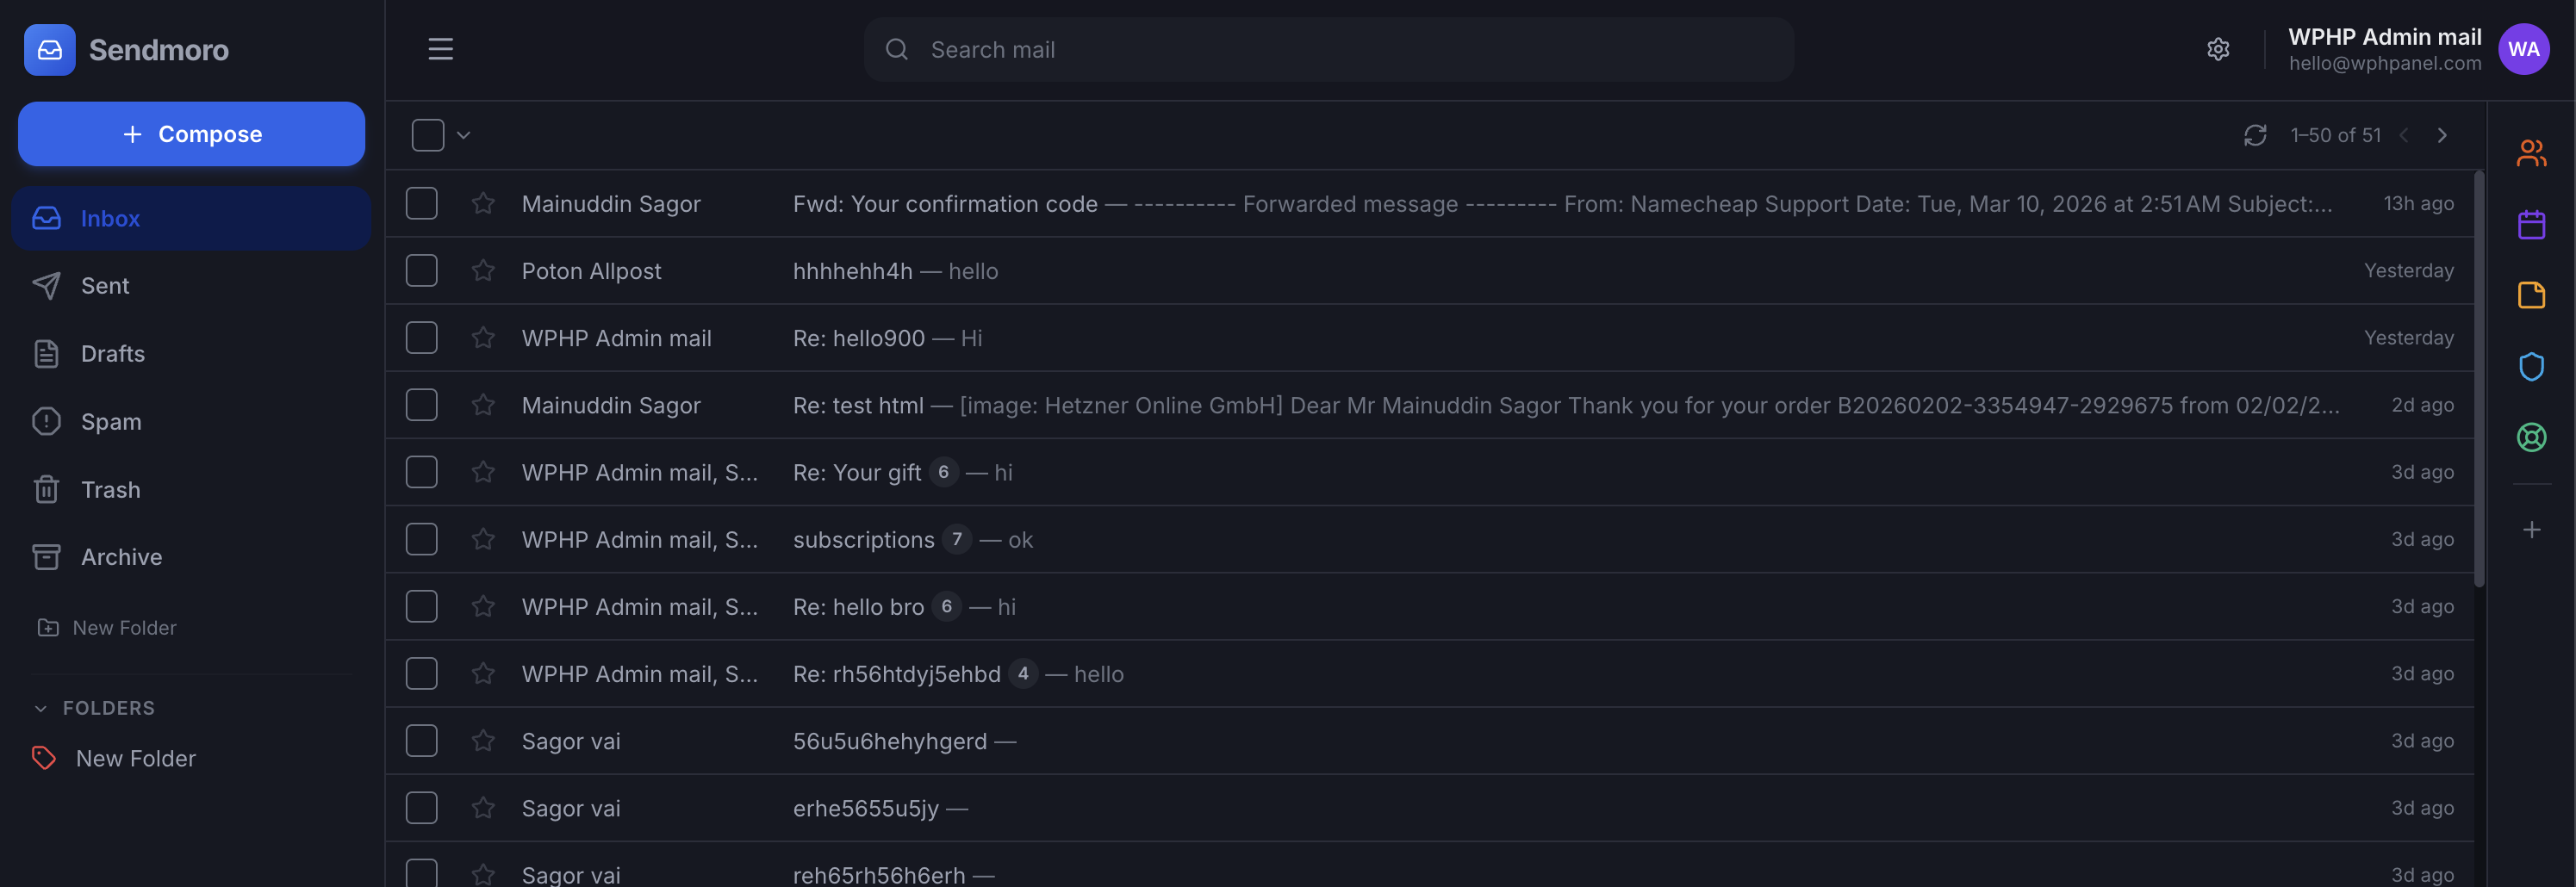The width and height of the screenshot is (2576, 887).
Task: Collapse the FOLDERS section
Action: click(x=41, y=708)
